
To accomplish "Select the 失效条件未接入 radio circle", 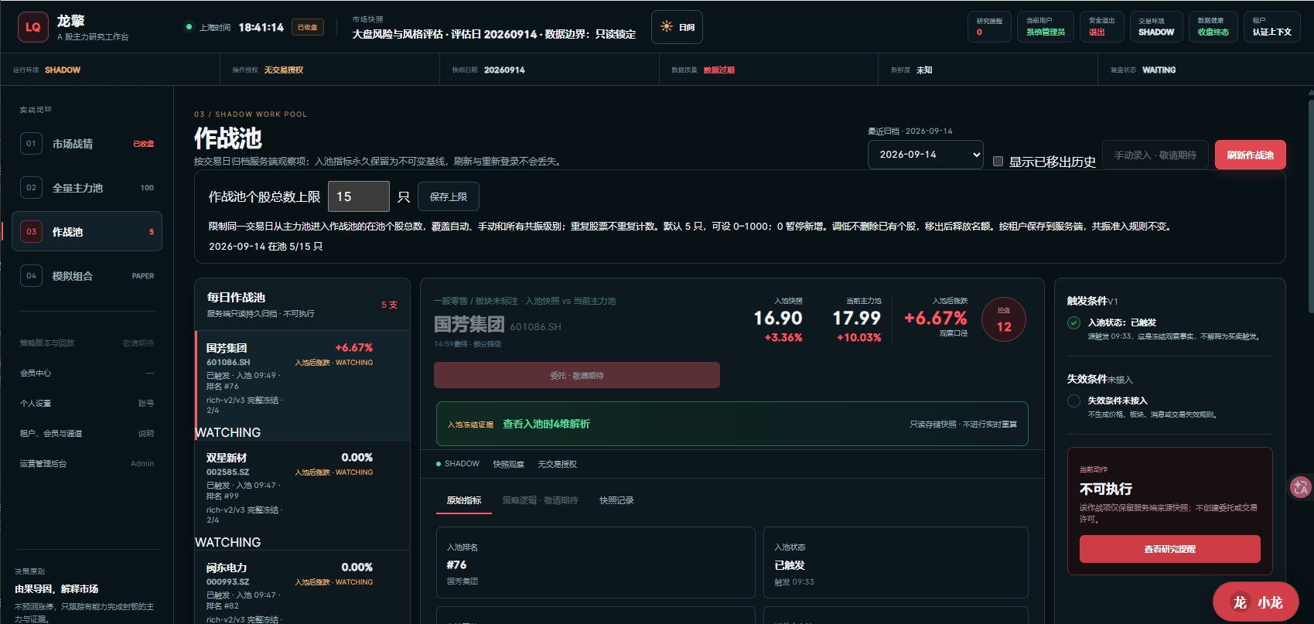I will coord(1073,401).
